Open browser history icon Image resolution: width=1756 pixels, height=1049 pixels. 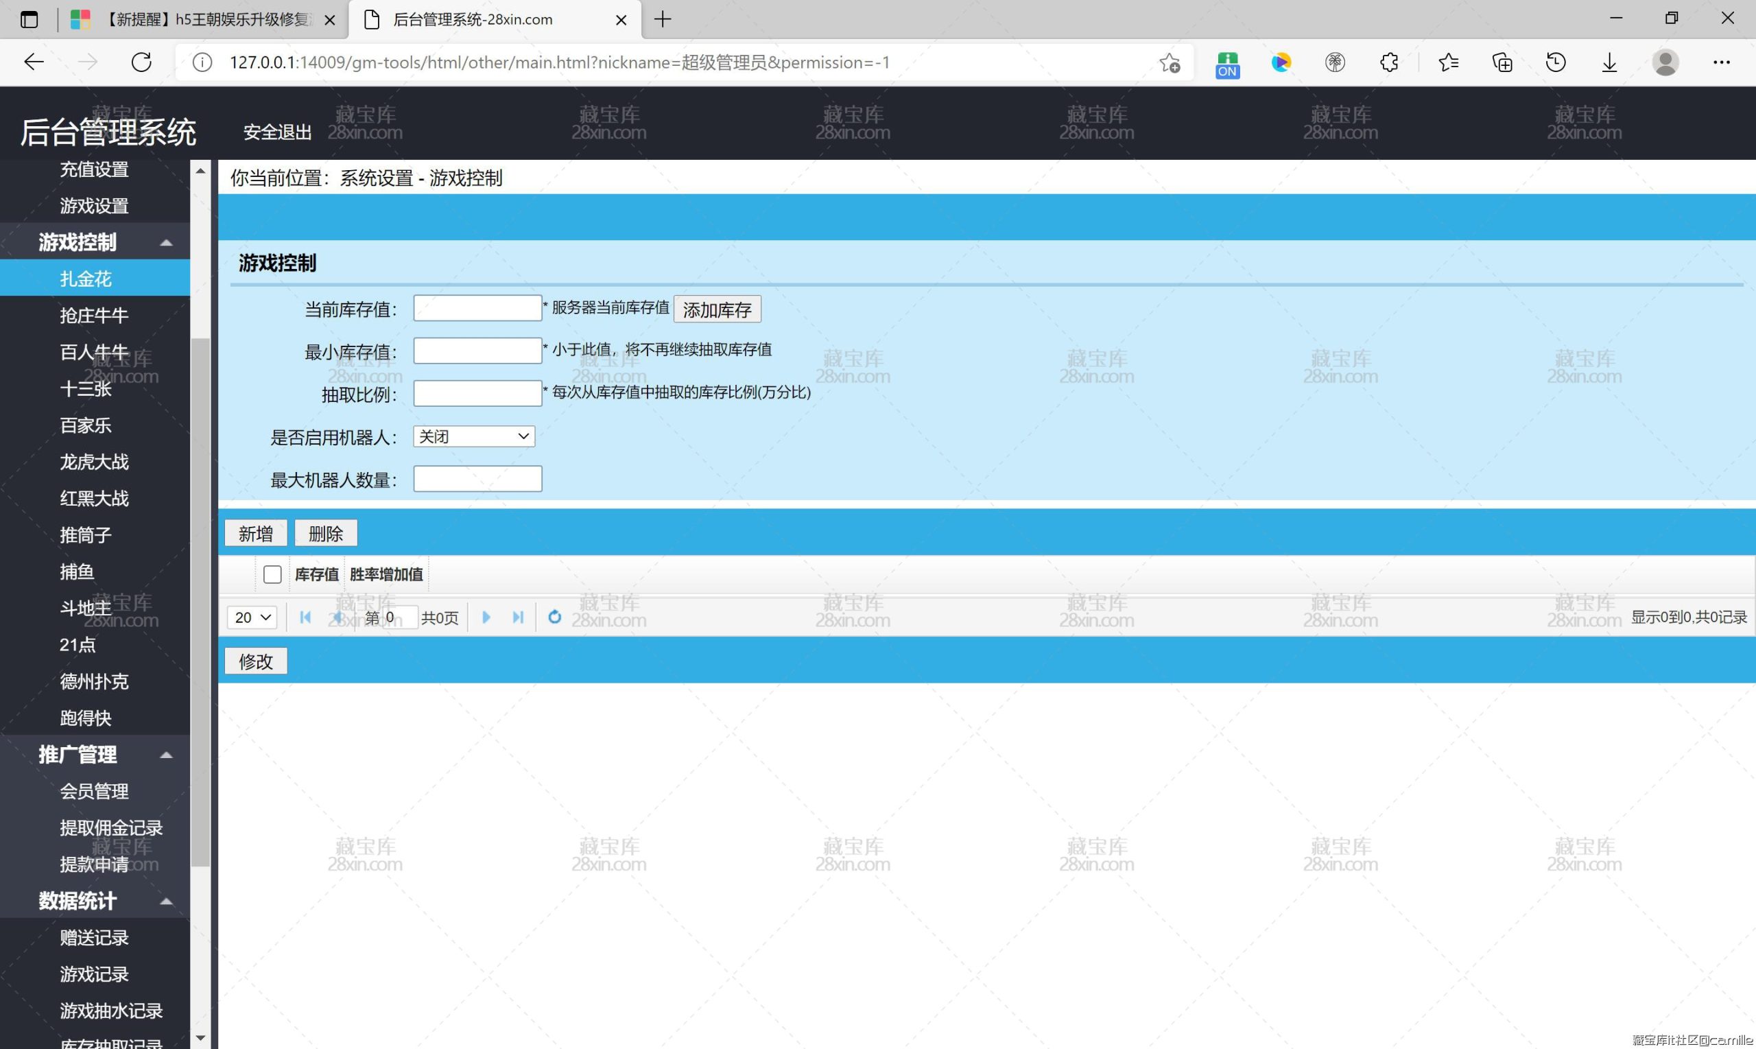(x=1555, y=62)
